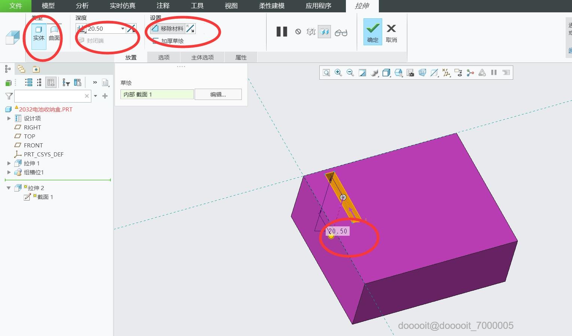
Task: Click the Extrude feature cube icon
Action: click(13, 37)
